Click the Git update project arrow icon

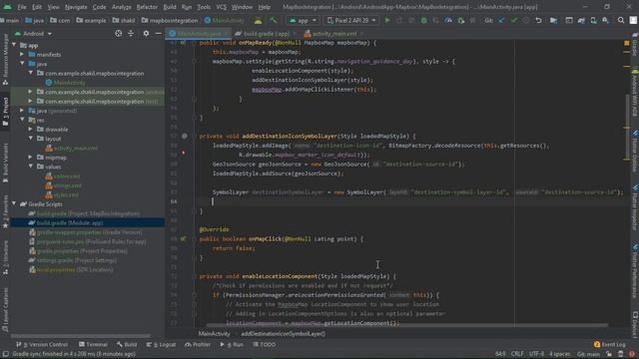pyautogui.click(x=501, y=20)
